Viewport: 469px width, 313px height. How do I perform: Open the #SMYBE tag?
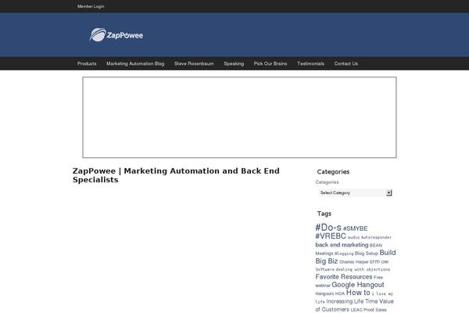[x=356, y=228]
